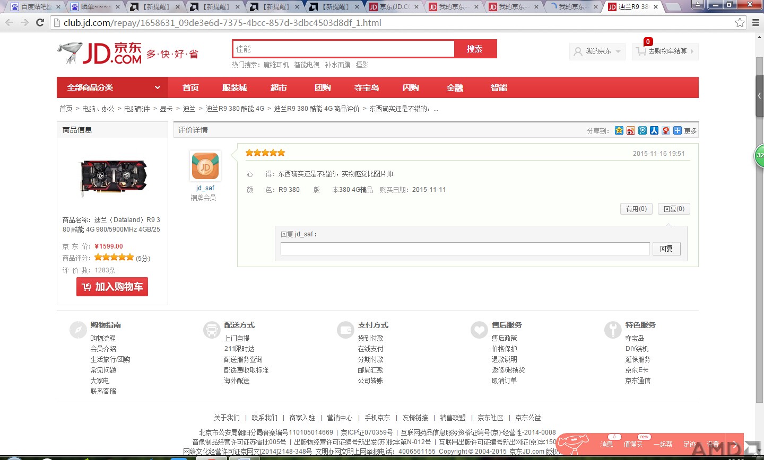
Task: Click the five-star review rating
Action: 265,153
